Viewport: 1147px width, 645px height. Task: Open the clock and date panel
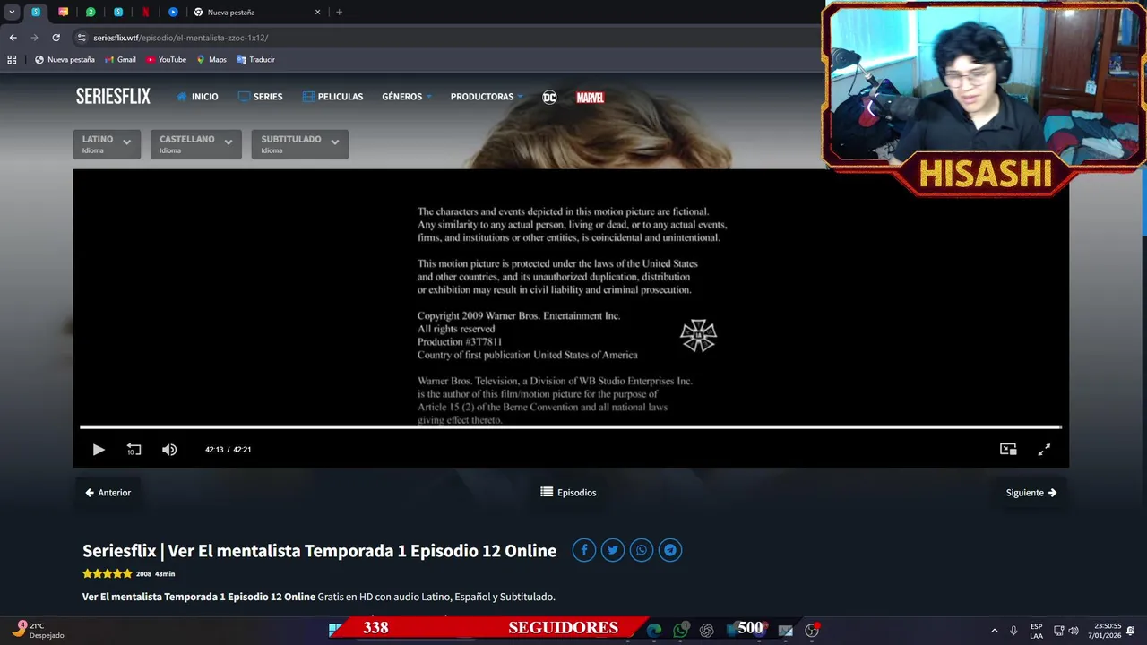click(x=1105, y=631)
